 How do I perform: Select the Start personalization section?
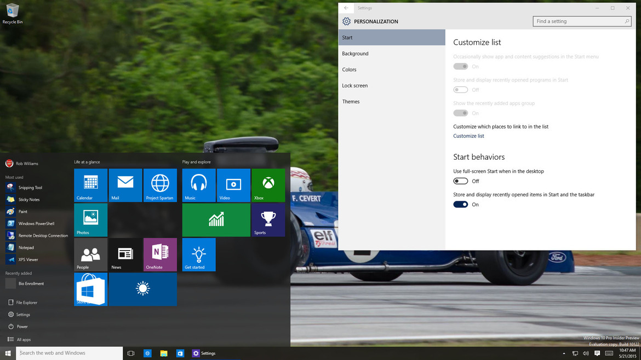click(392, 38)
